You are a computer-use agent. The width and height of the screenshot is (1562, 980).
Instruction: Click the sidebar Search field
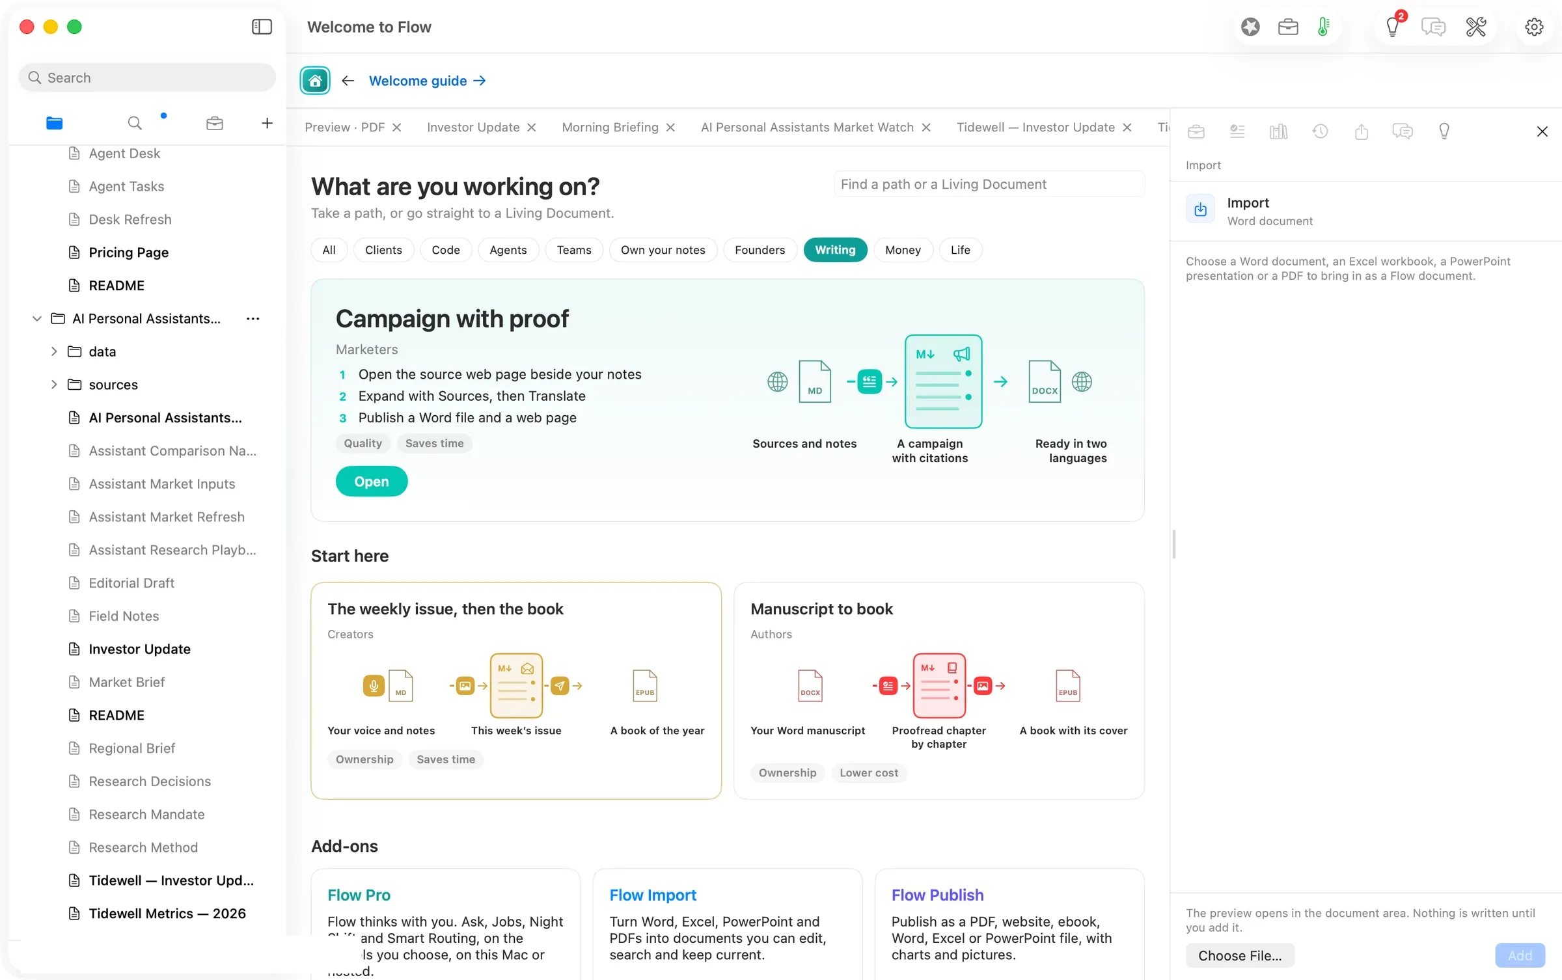pyautogui.click(x=147, y=77)
